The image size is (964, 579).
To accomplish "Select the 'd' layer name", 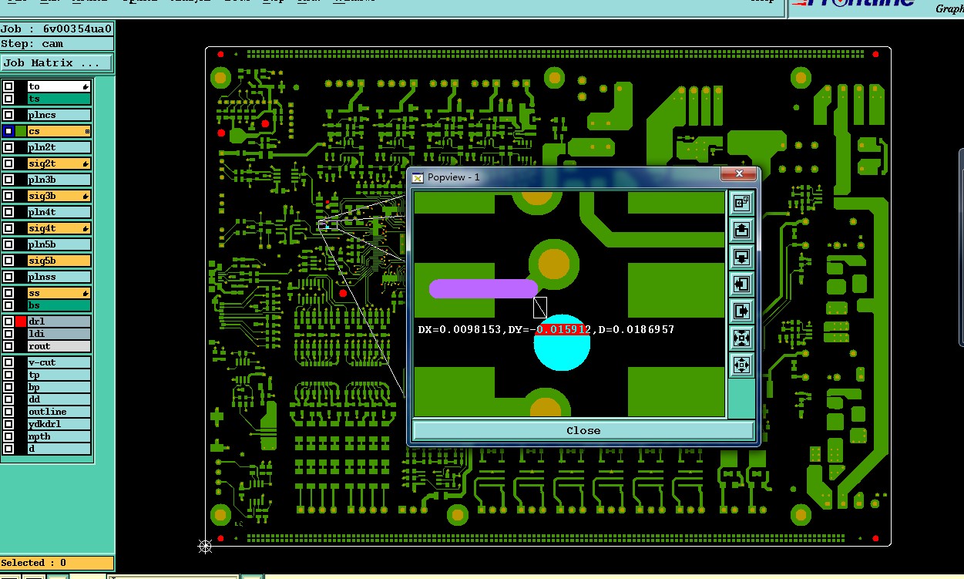I will coord(59,449).
